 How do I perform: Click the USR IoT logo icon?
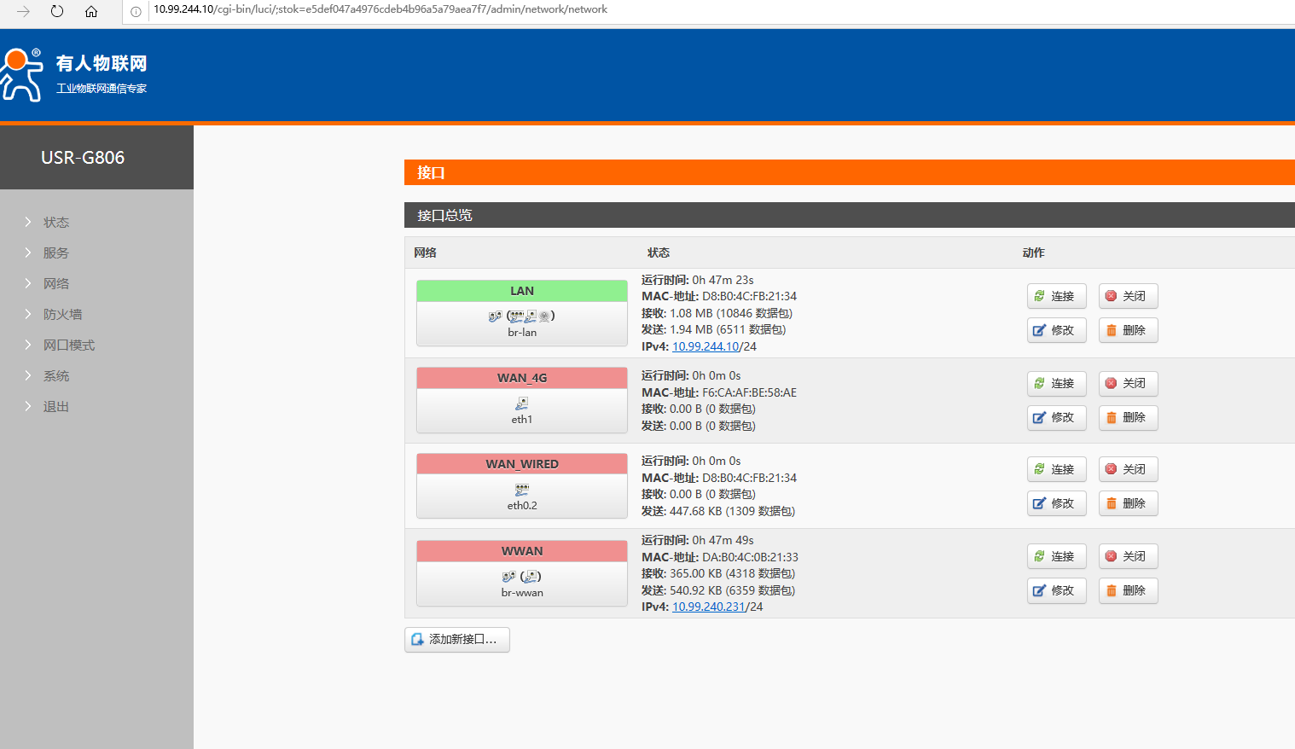pyautogui.click(x=21, y=75)
